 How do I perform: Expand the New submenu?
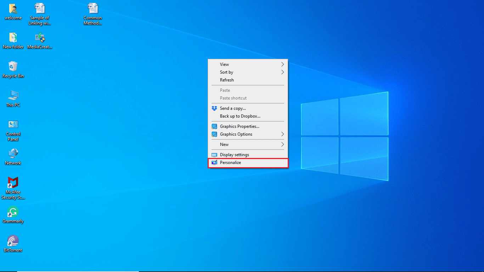click(248, 144)
